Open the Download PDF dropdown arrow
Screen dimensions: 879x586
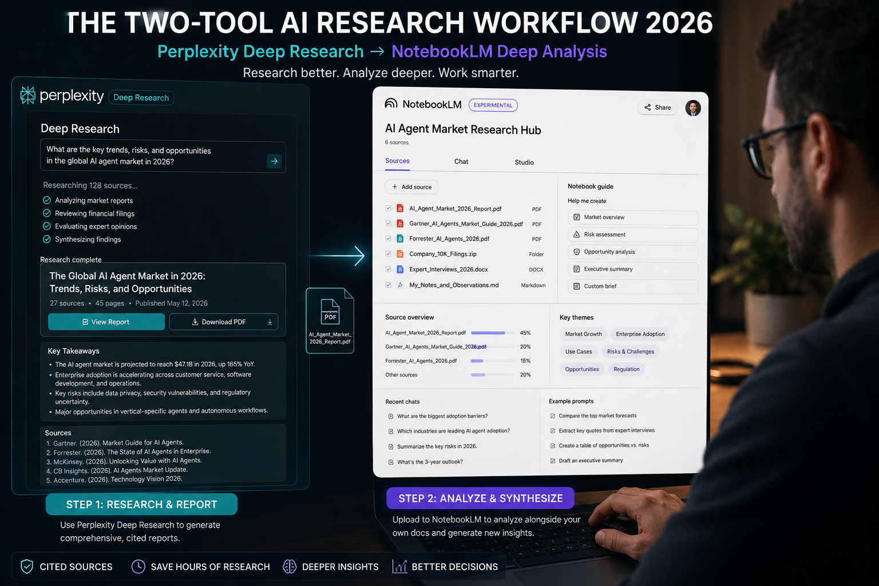click(270, 322)
